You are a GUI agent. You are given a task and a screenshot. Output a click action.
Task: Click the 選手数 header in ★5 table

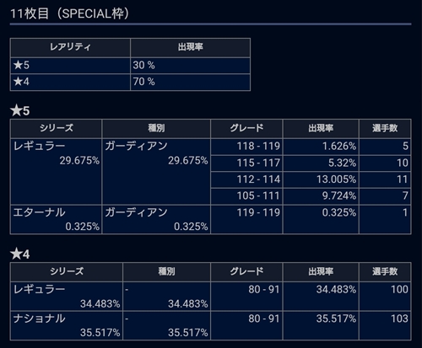click(x=385, y=129)
